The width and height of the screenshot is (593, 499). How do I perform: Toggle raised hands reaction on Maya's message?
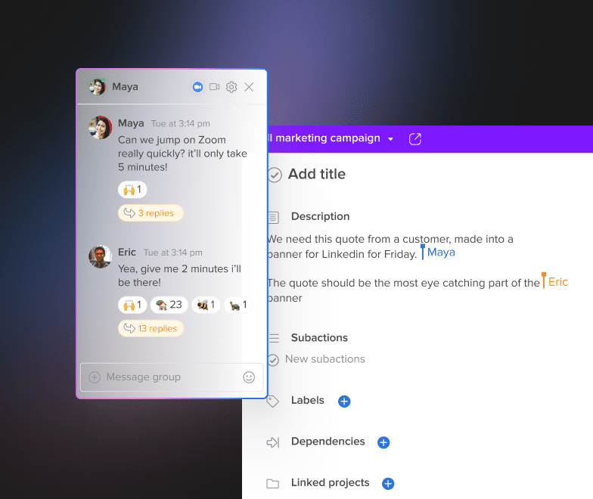132,189
